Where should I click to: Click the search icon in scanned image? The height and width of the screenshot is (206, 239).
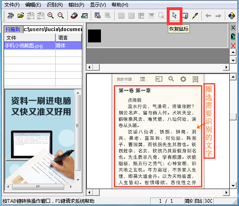[x=171, y=79]
